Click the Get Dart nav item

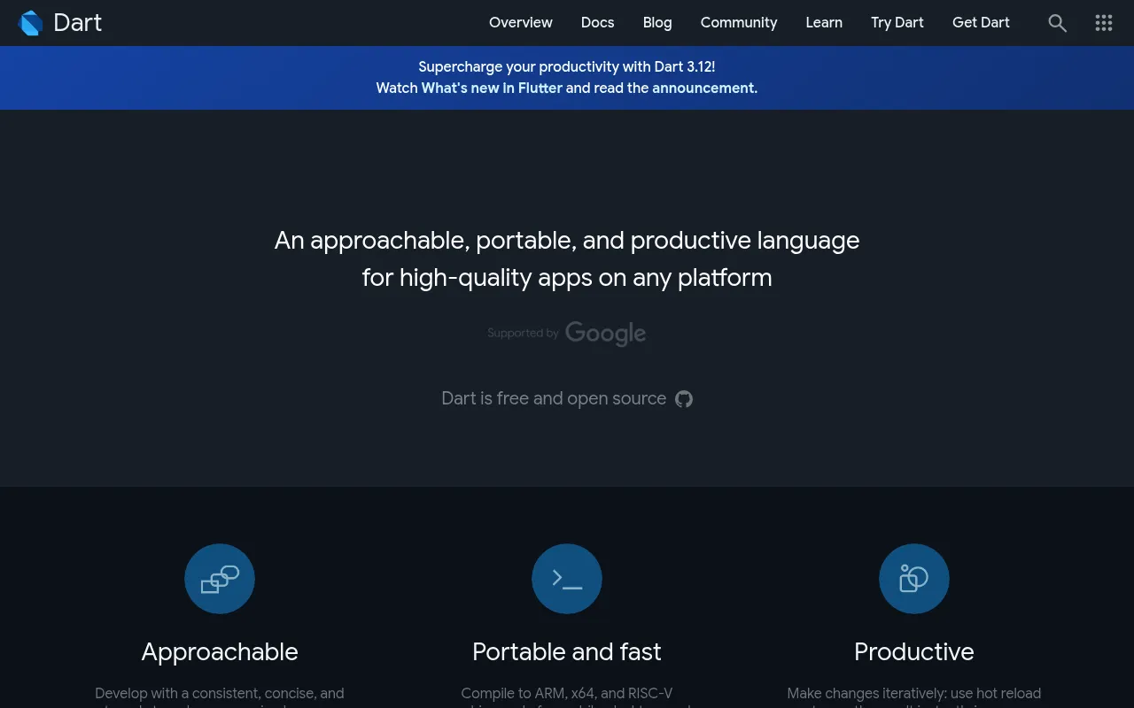tap(981, 23)
